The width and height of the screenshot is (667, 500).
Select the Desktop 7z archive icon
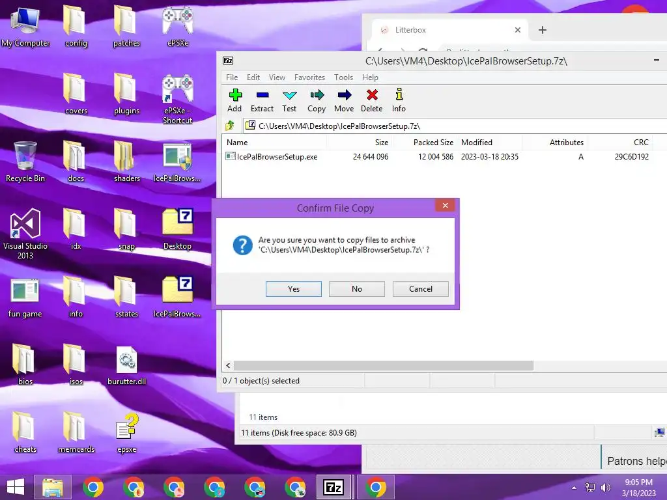point(177,230)
